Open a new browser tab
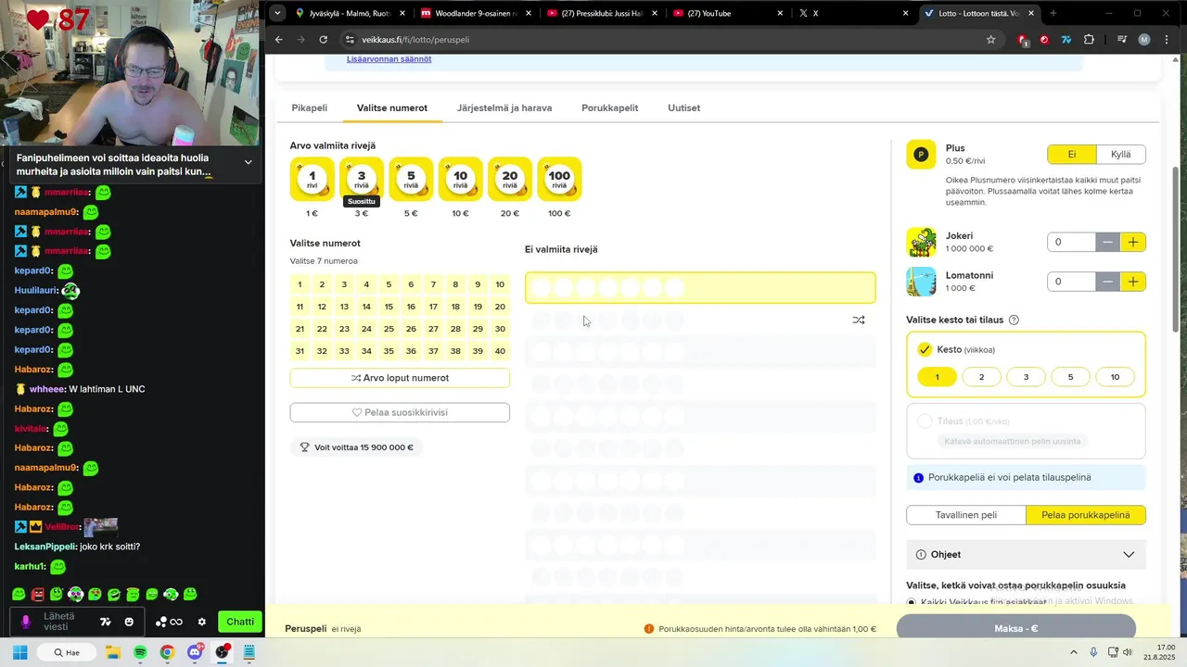1187x667 pixels. 1053,13
